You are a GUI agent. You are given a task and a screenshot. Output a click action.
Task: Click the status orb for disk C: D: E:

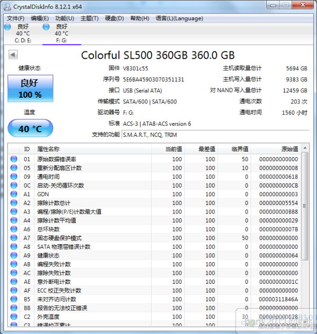8,27
